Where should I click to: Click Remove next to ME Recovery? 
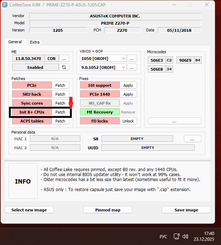128,112
